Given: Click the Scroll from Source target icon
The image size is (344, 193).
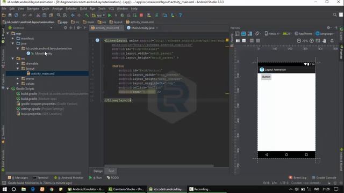Looking at the screenshot, I should click(66, 28).
